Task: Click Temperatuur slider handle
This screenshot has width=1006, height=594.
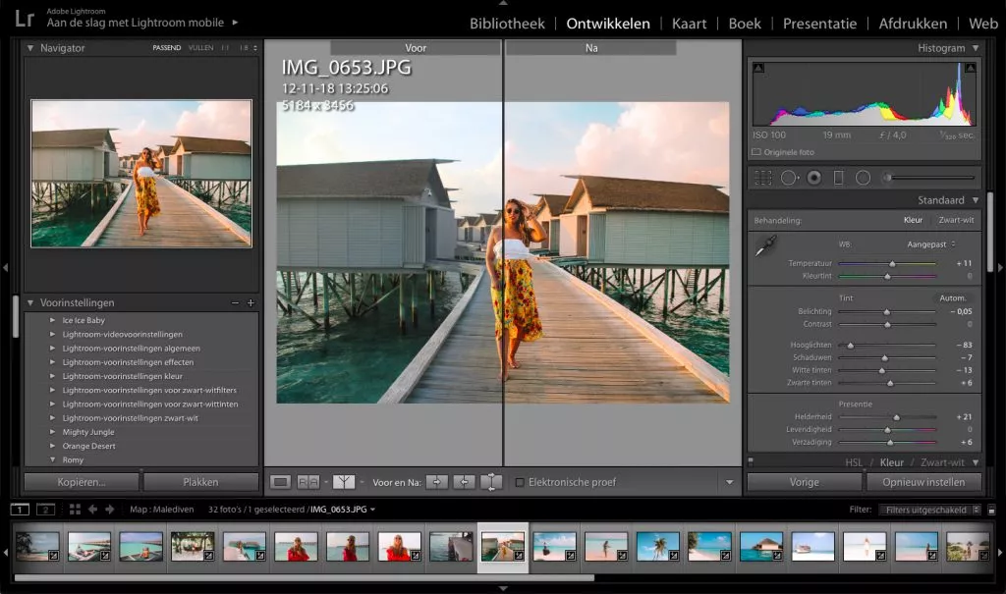Action: 892,264
